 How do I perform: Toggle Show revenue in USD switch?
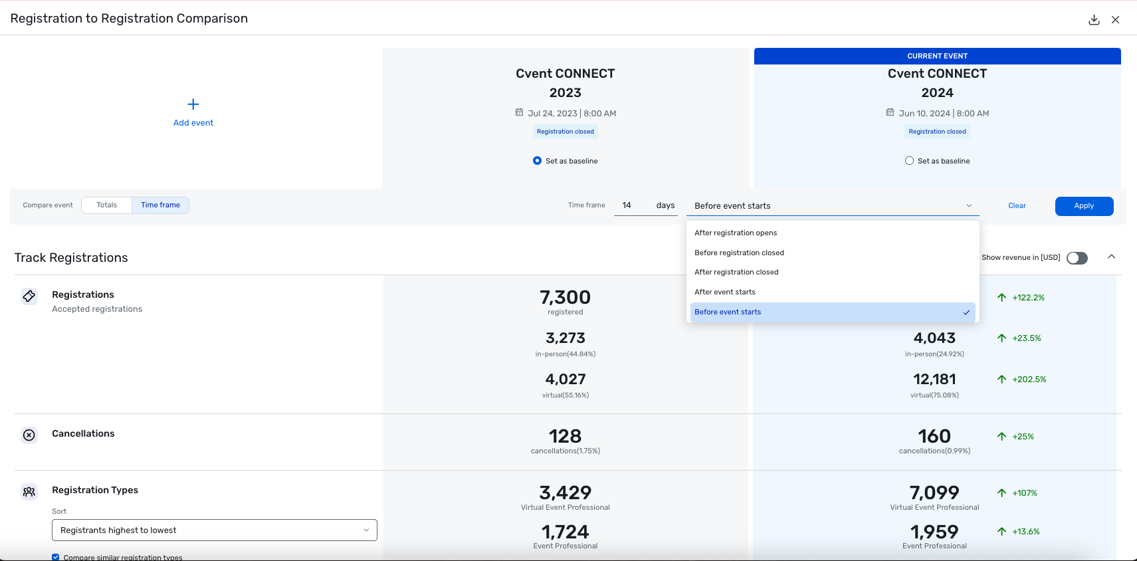pos(1077,258)
